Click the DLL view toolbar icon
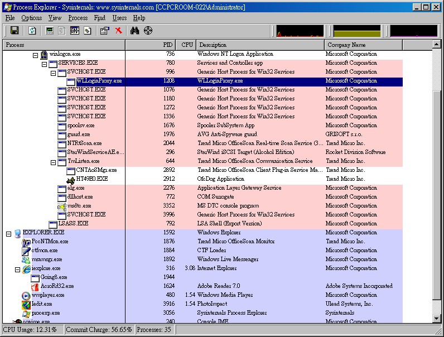This screenshot has width=444, height=337. click(88, 30)
